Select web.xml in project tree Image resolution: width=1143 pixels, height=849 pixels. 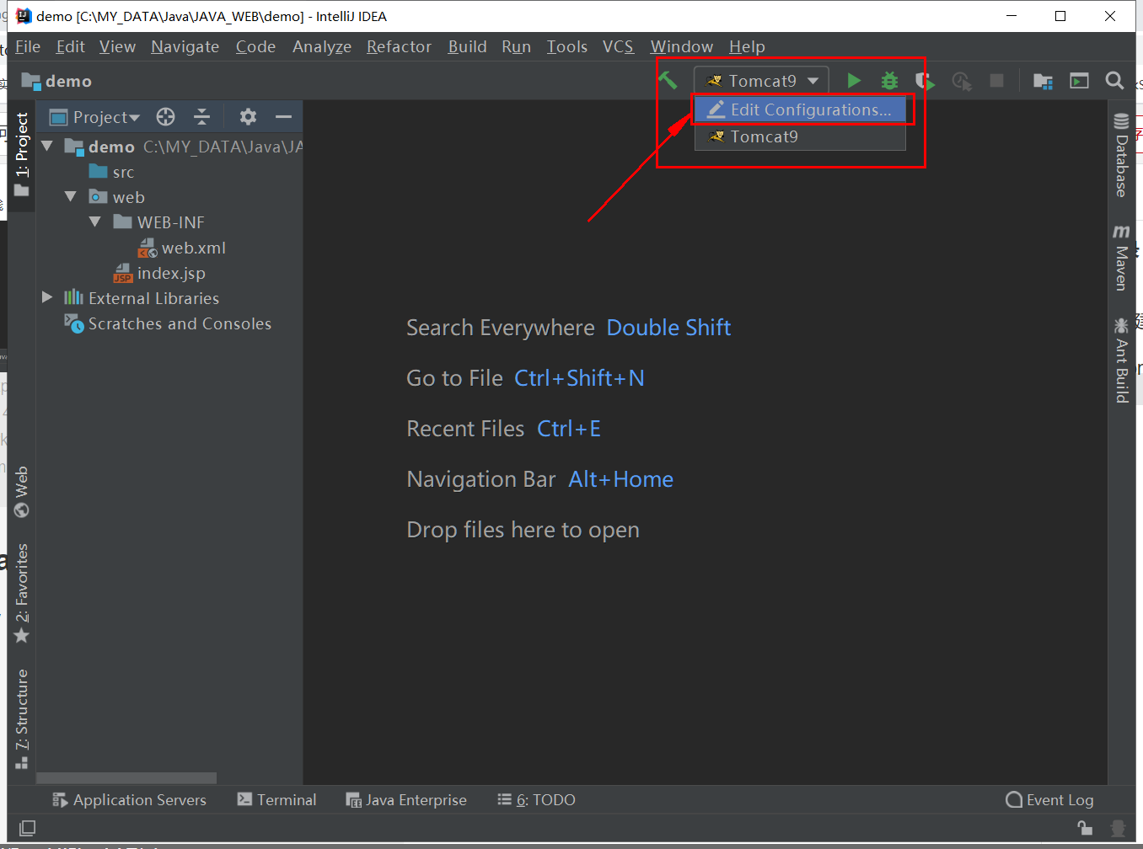coord(182,248)
